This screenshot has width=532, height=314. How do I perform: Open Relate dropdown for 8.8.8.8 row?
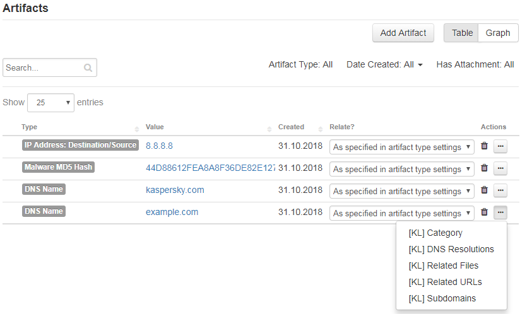click(x=402, y=147)
